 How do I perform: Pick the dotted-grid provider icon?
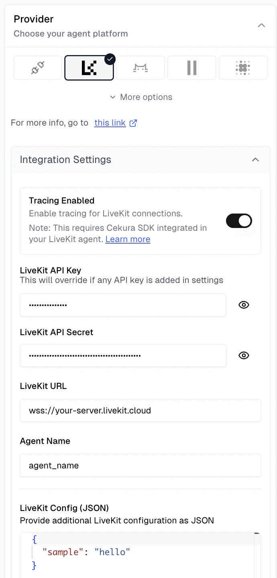coord(243,67)
